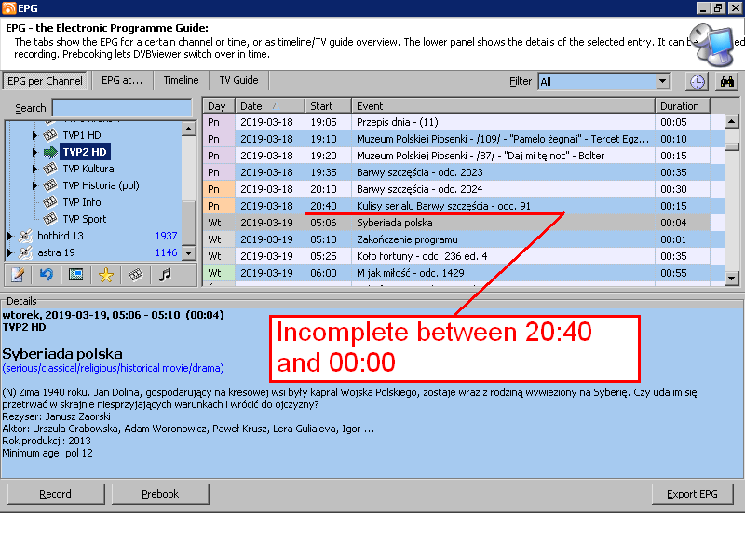Click the binoculars search icon
The height and width of the screenshot is (559, 745).
pos(725,82)
